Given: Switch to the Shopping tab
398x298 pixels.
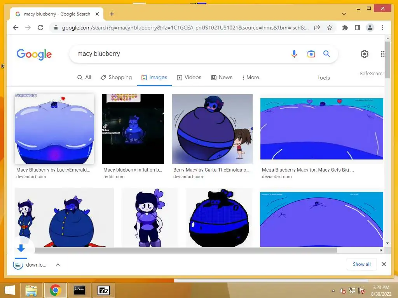Looking at the screenshot, I should point(116,78).
